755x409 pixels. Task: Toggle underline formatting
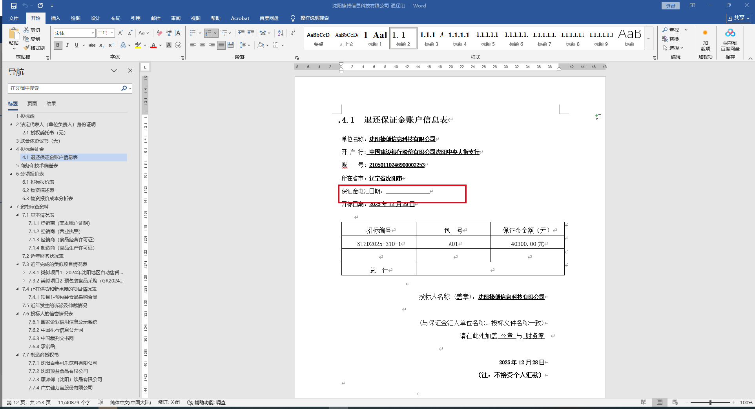(77, 45)
